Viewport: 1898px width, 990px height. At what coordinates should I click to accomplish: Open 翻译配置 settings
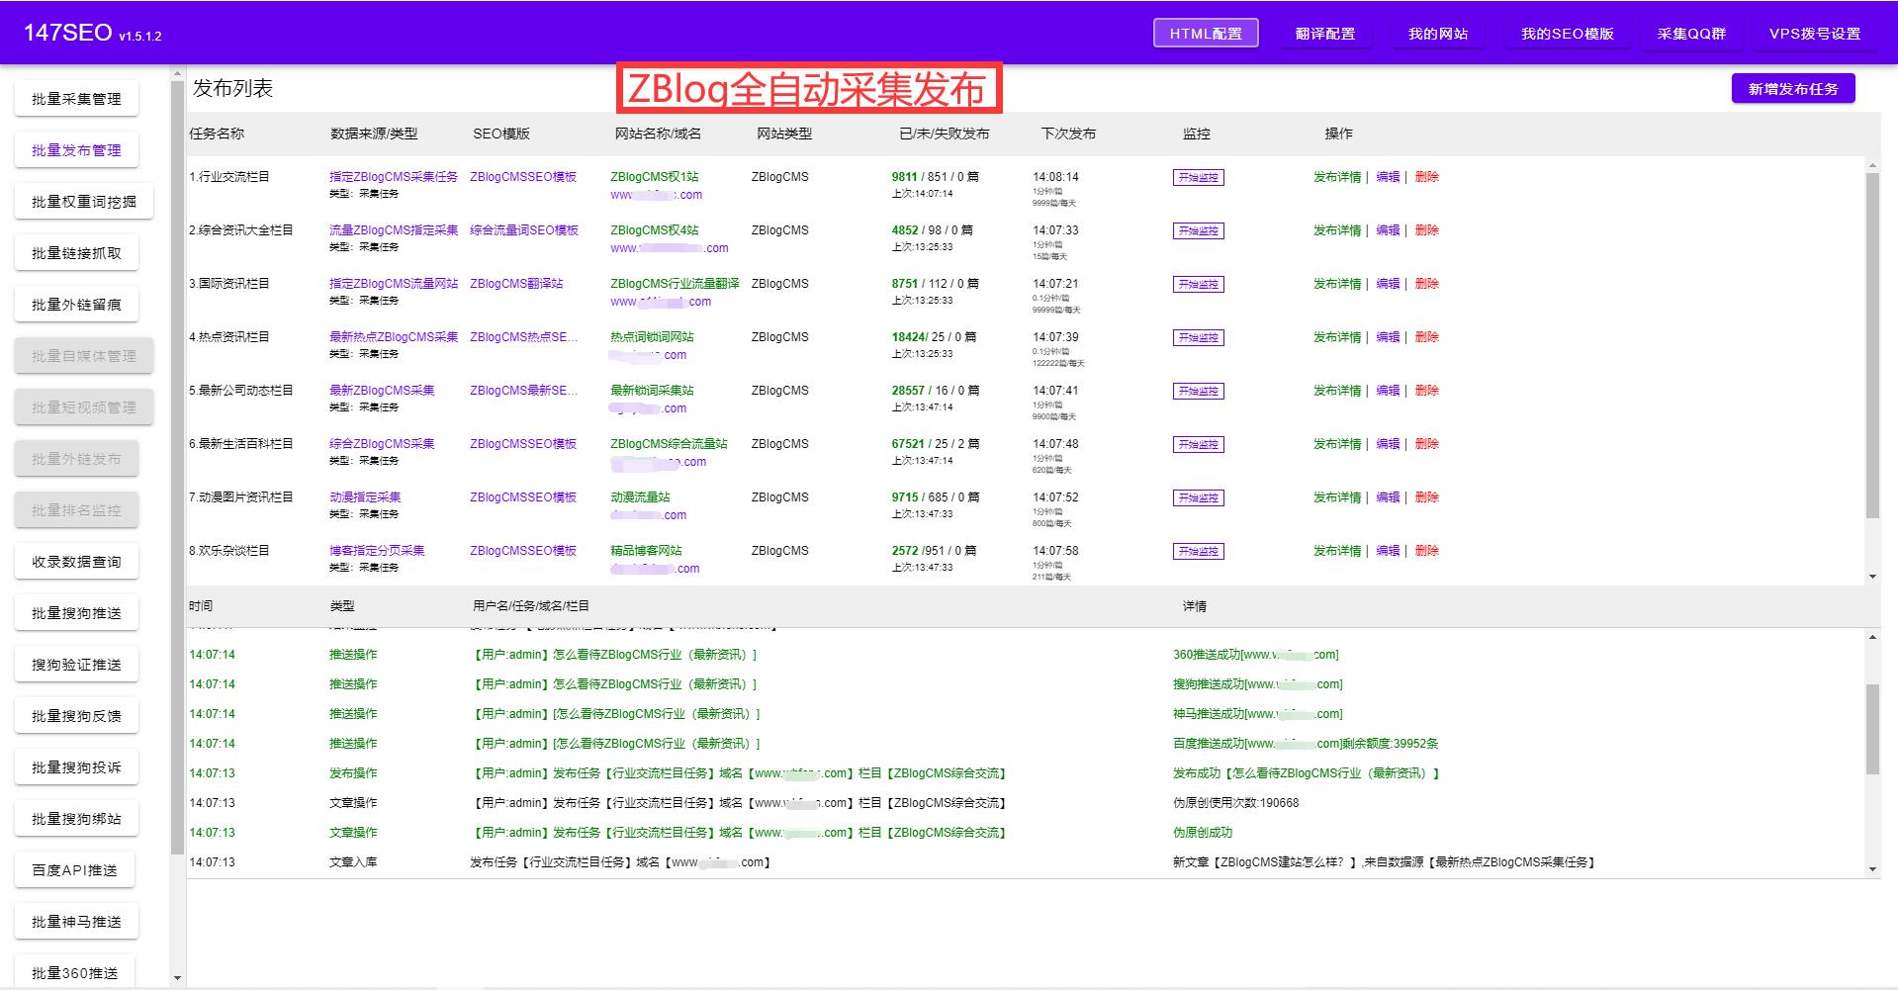point(1325,33)
